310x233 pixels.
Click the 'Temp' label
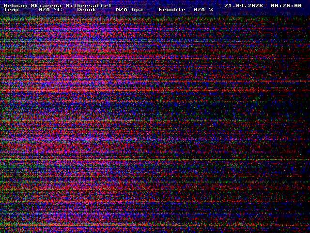pos(11,10)
